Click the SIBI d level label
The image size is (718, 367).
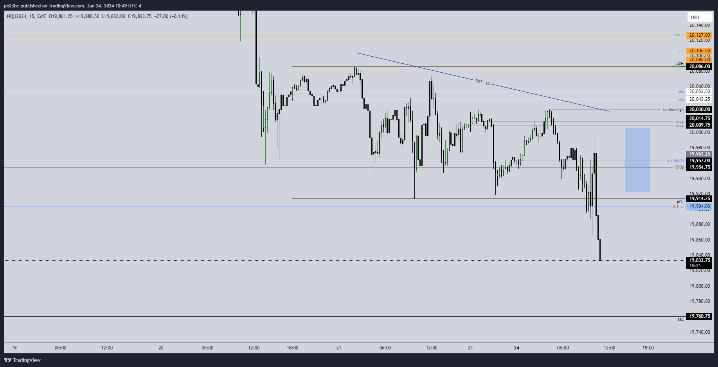(x=678, y=35)
